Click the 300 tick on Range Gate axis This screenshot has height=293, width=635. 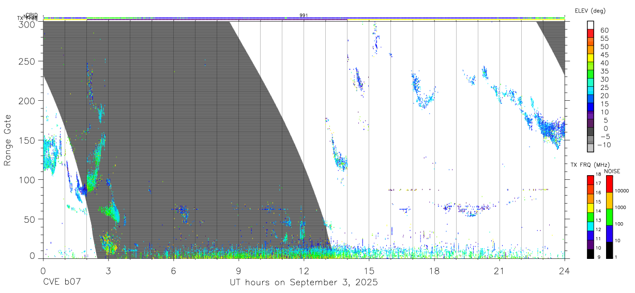[x=27, y=24]
